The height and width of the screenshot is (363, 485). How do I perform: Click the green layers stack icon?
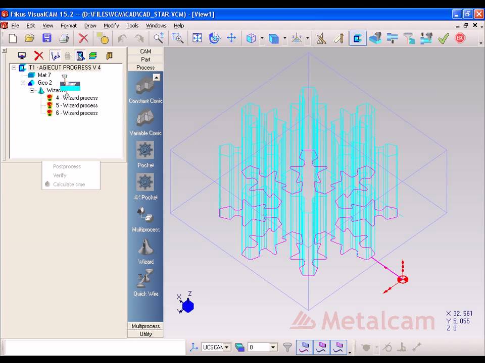click(93, 55)
